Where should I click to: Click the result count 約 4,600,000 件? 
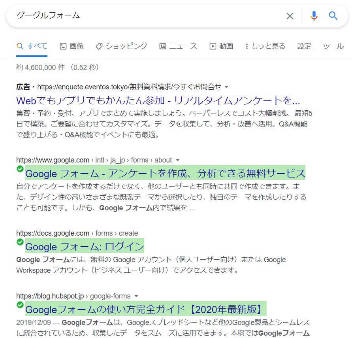pyautogui.click(x=41, y=67)
